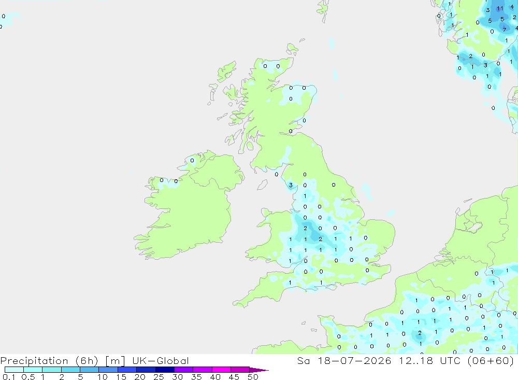Click the 45–50 legend color swatch
The height and width of the screenshot is (380, 518).
click(x=240, y=370)
